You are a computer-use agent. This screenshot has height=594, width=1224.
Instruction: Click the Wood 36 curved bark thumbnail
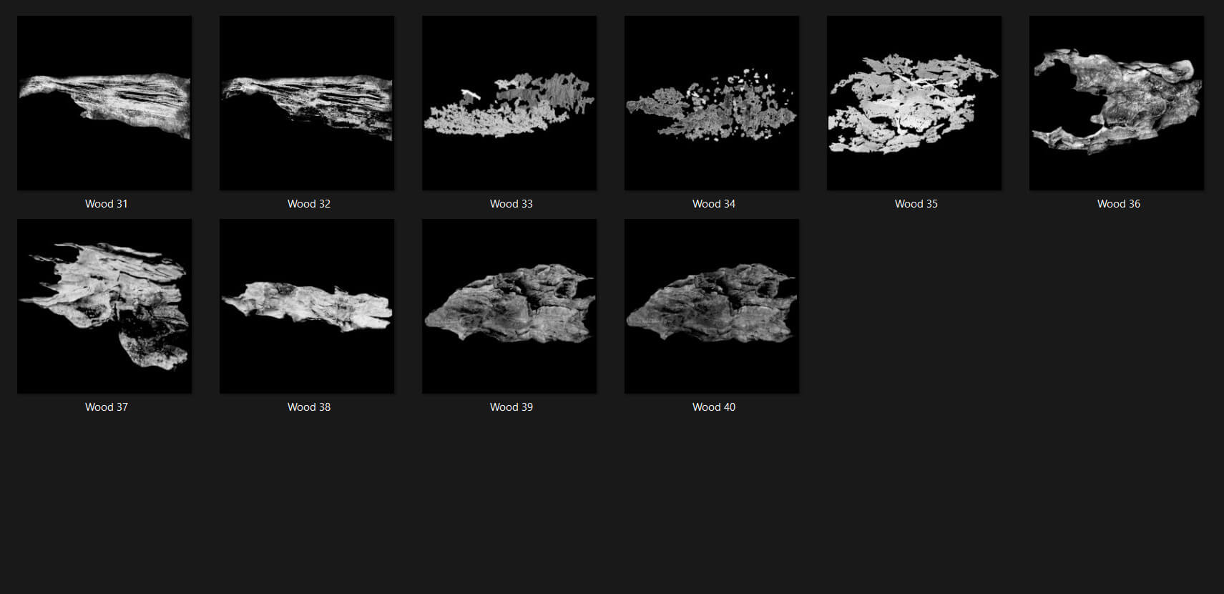[1117, 103]
